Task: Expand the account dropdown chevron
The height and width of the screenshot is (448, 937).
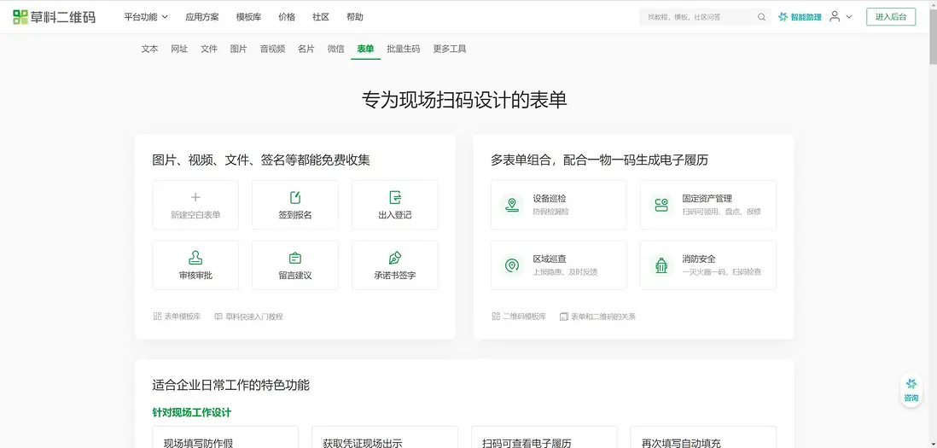Action: [849, 17]
